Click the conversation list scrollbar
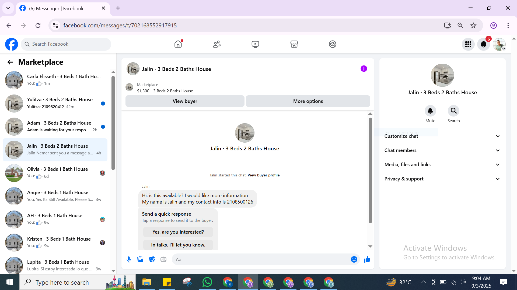517x290 pixels. tap(113, 123)
